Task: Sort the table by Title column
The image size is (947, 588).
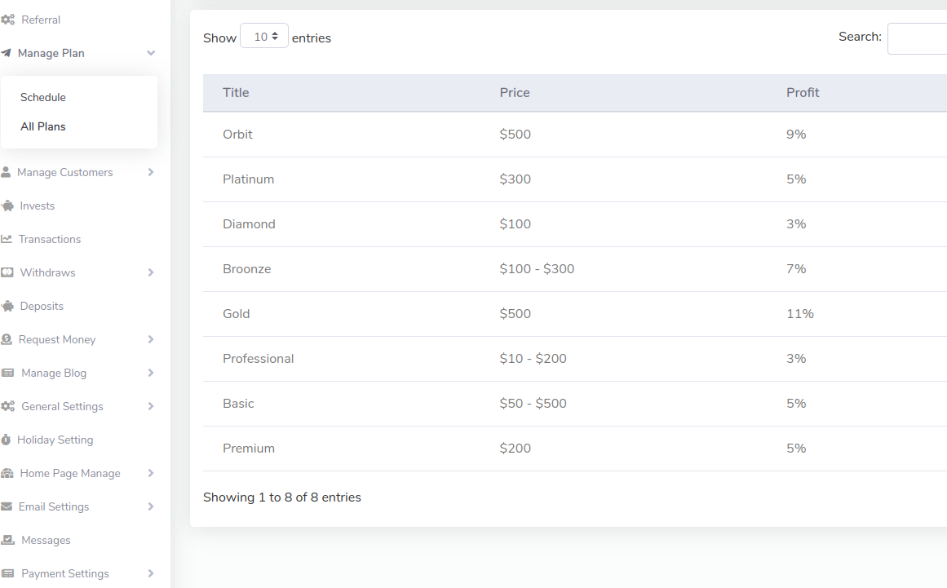Action: [x=236, y=93]
